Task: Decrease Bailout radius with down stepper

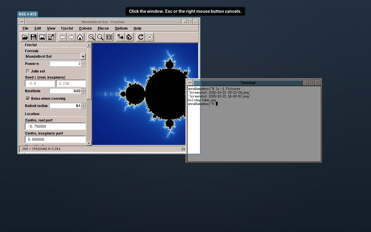Action: [83, 107]
